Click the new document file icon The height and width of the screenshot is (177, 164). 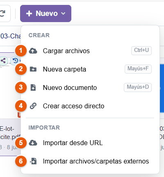[33, 87]
